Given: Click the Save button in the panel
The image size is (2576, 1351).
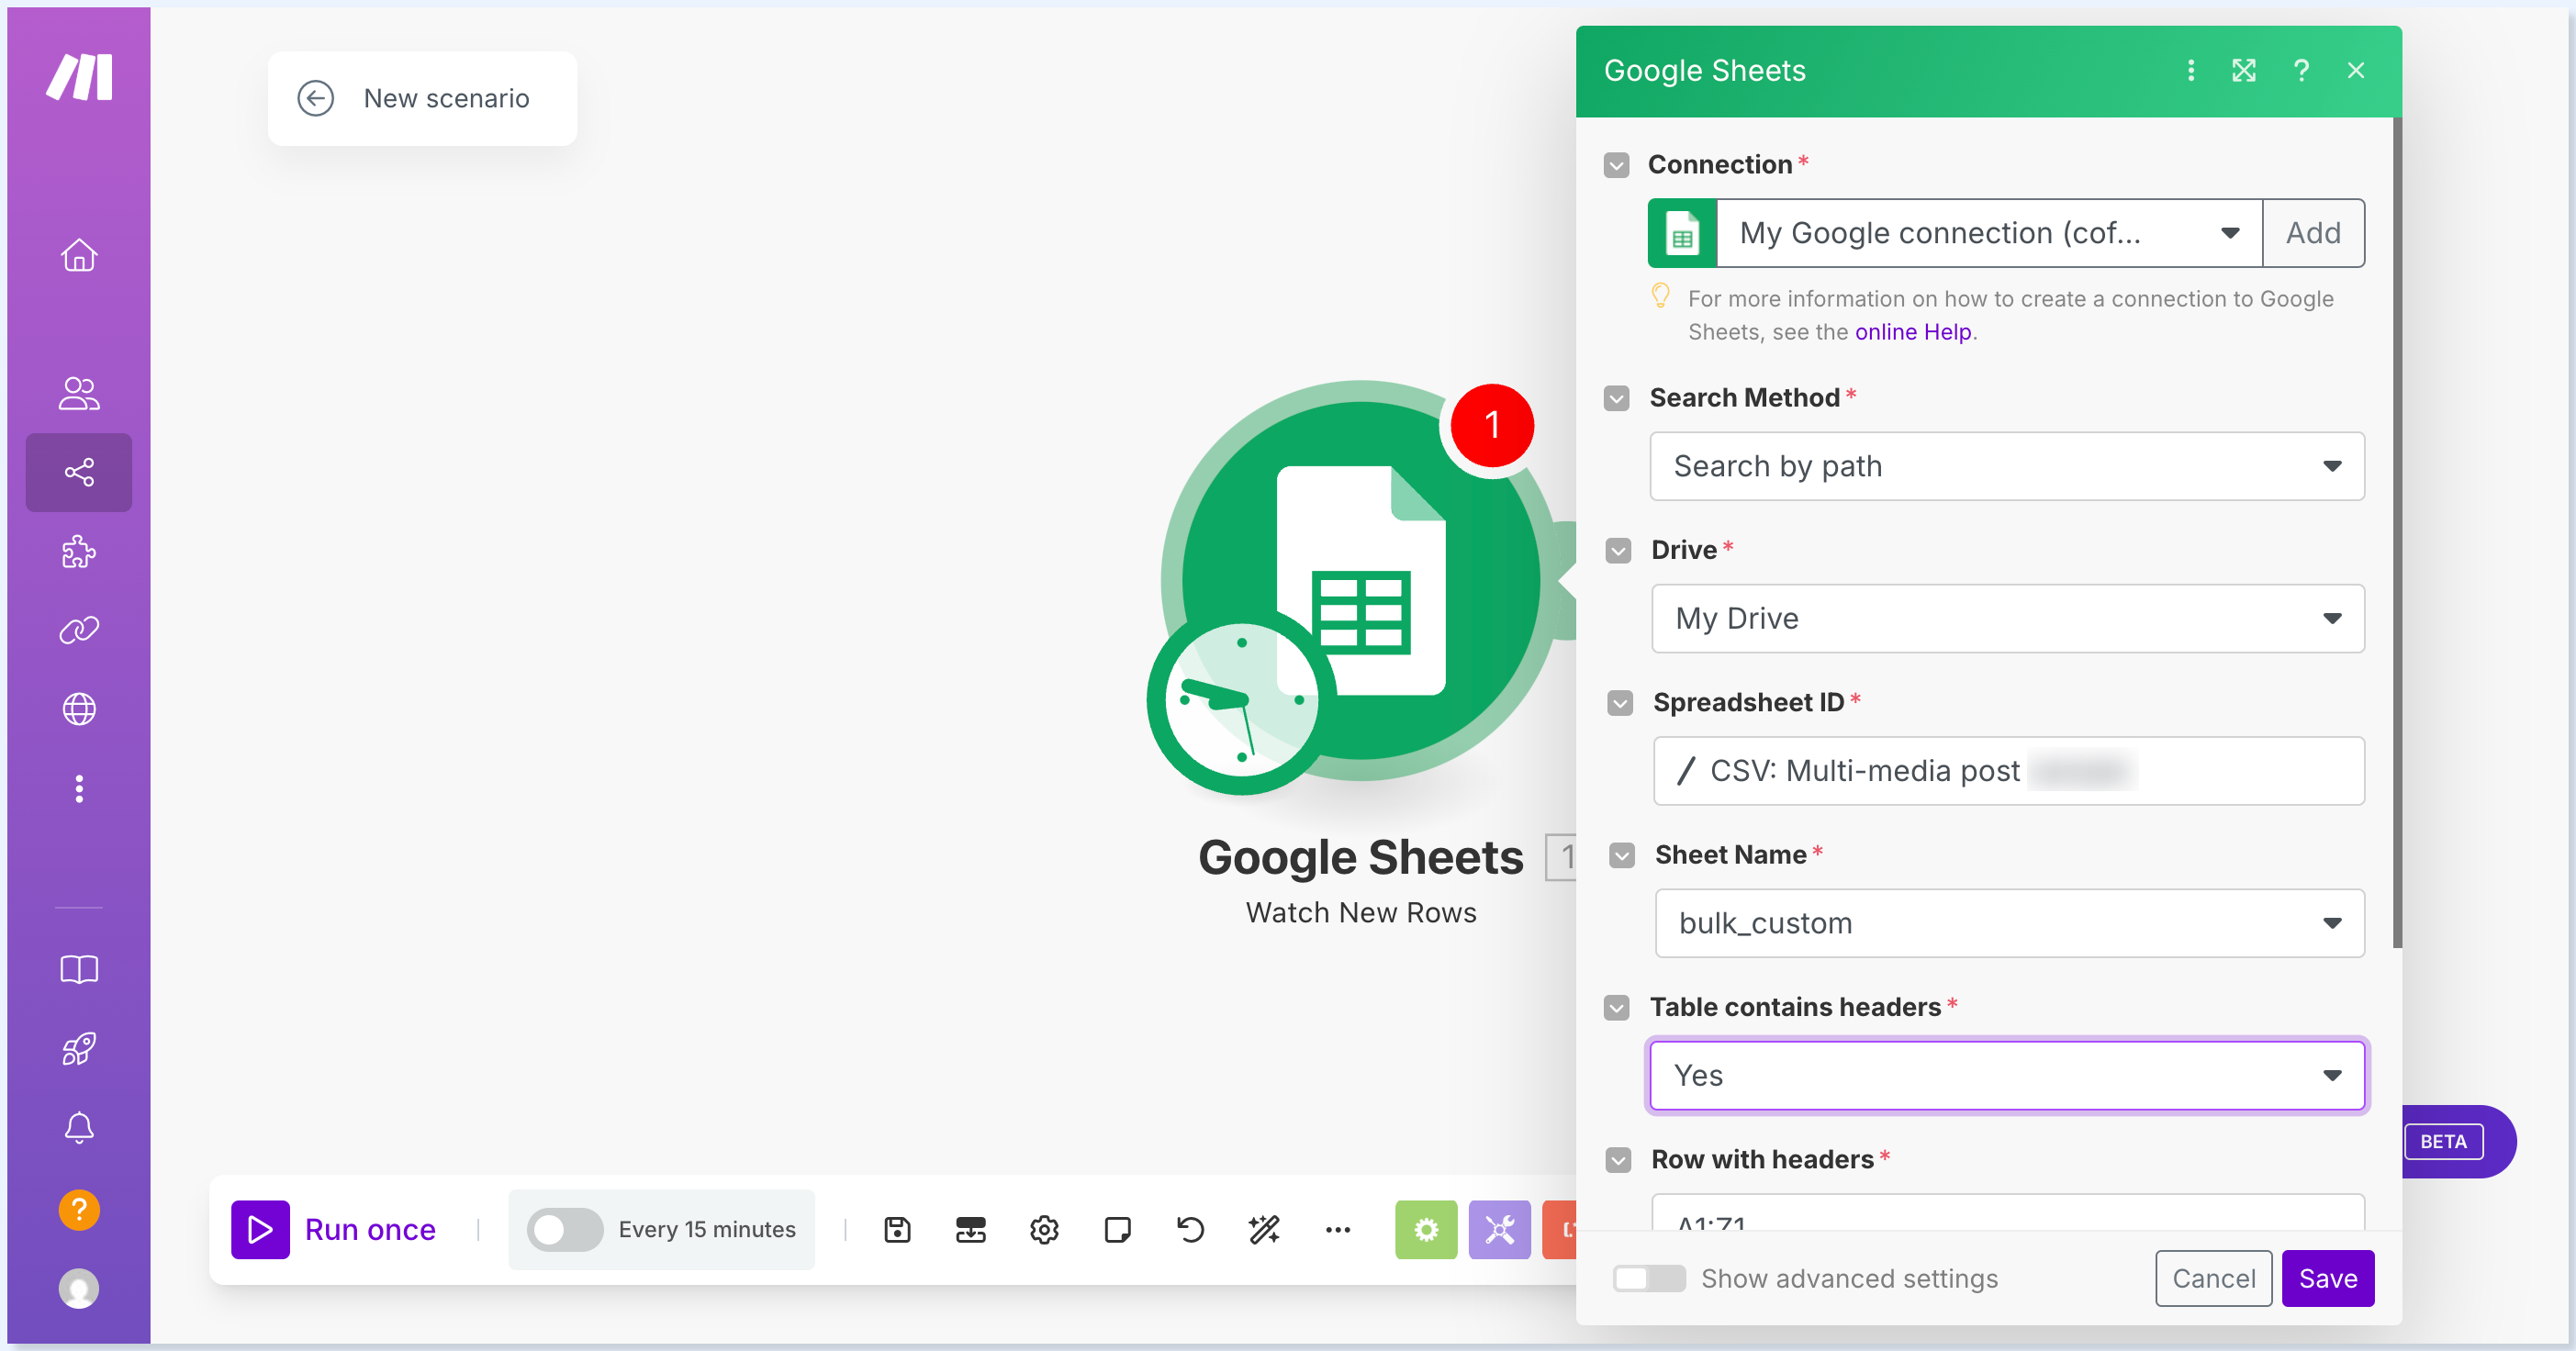Looking at the screenshot, I should [x=2327, y=1278].
